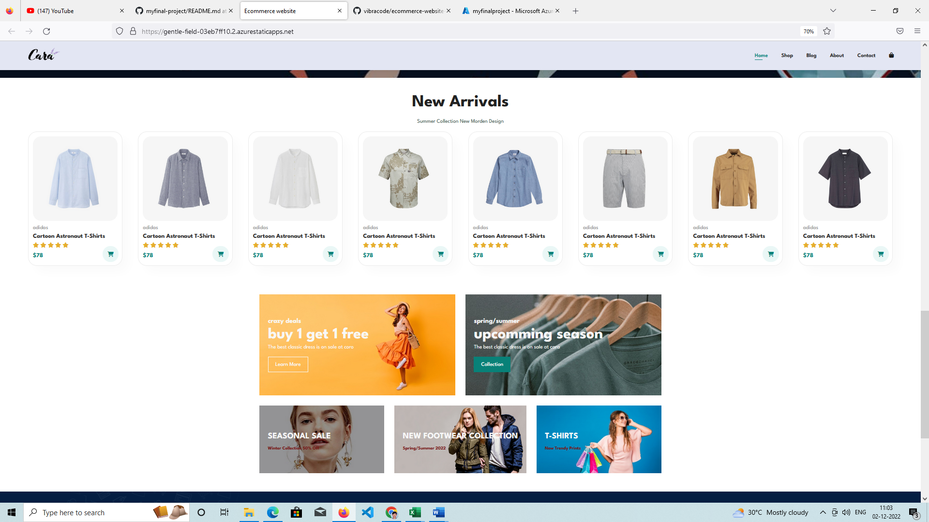Open Microsoft Word from taskbar
This screenshot has width=929, height=522.
click(x=438, y=512)
